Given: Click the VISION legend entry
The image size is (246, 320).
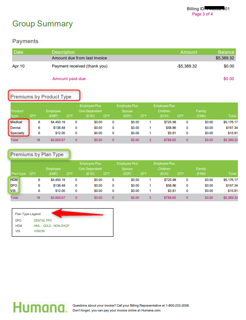Looking at the screenshot, I should coord(39,231).
